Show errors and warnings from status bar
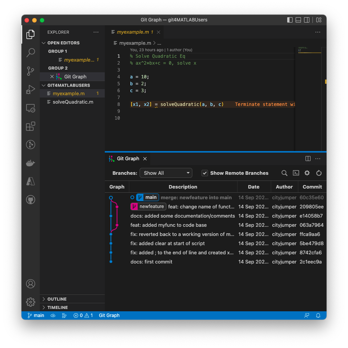This screenshot has height=348, width=348. click(x=83, y=315)
